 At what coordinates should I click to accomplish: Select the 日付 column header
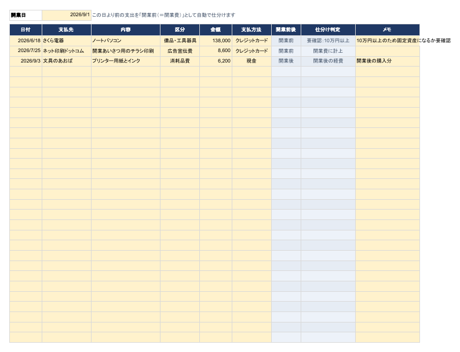pyautogui.click(x=26, y=30)
